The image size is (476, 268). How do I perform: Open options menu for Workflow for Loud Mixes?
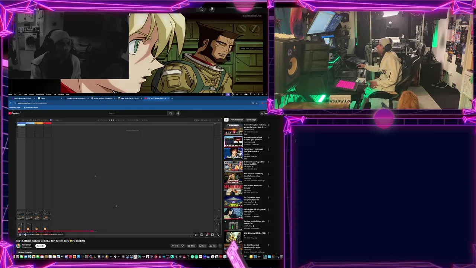268,221
